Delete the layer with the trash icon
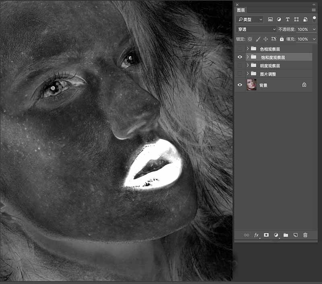The image size is (322, 284). click(x=305, y=235)
